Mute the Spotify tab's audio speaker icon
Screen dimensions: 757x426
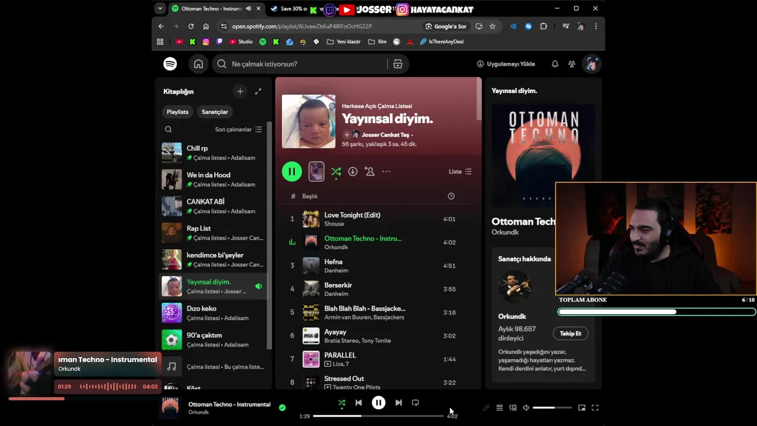coord(248,9)
